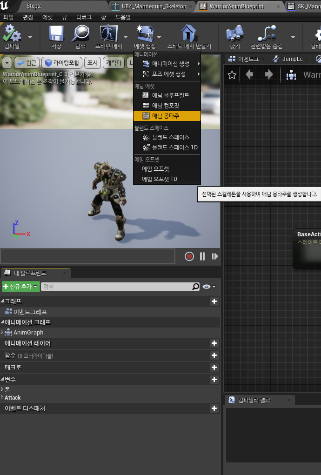Viewport: 321px width, 475px height.
Task: Click the Create Asset (에셋 생성) icon
Action: [x=145, y=34]
